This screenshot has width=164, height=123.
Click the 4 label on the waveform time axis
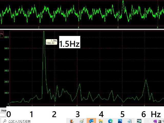(x=78, y=27)
